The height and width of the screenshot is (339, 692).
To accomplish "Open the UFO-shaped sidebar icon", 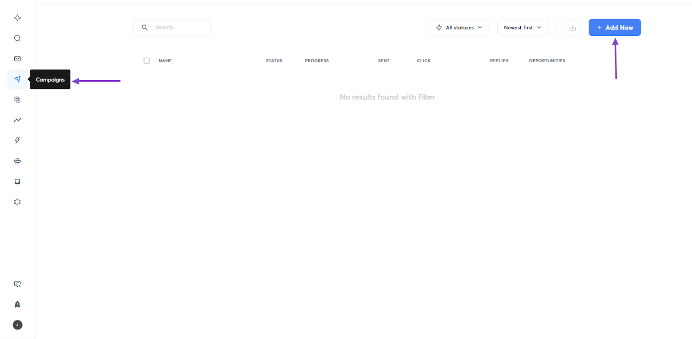I will 17,161.
